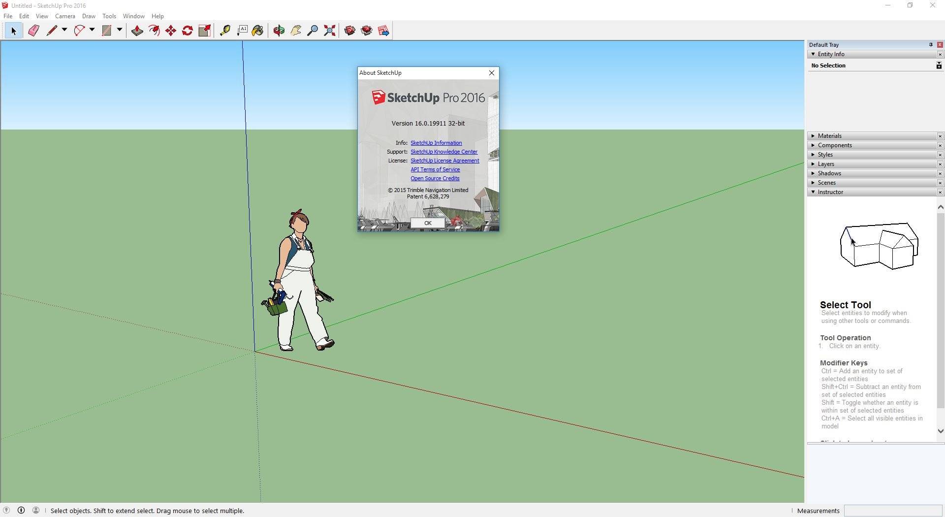
Task: Close the Materials panel
Action: [940, 136]
